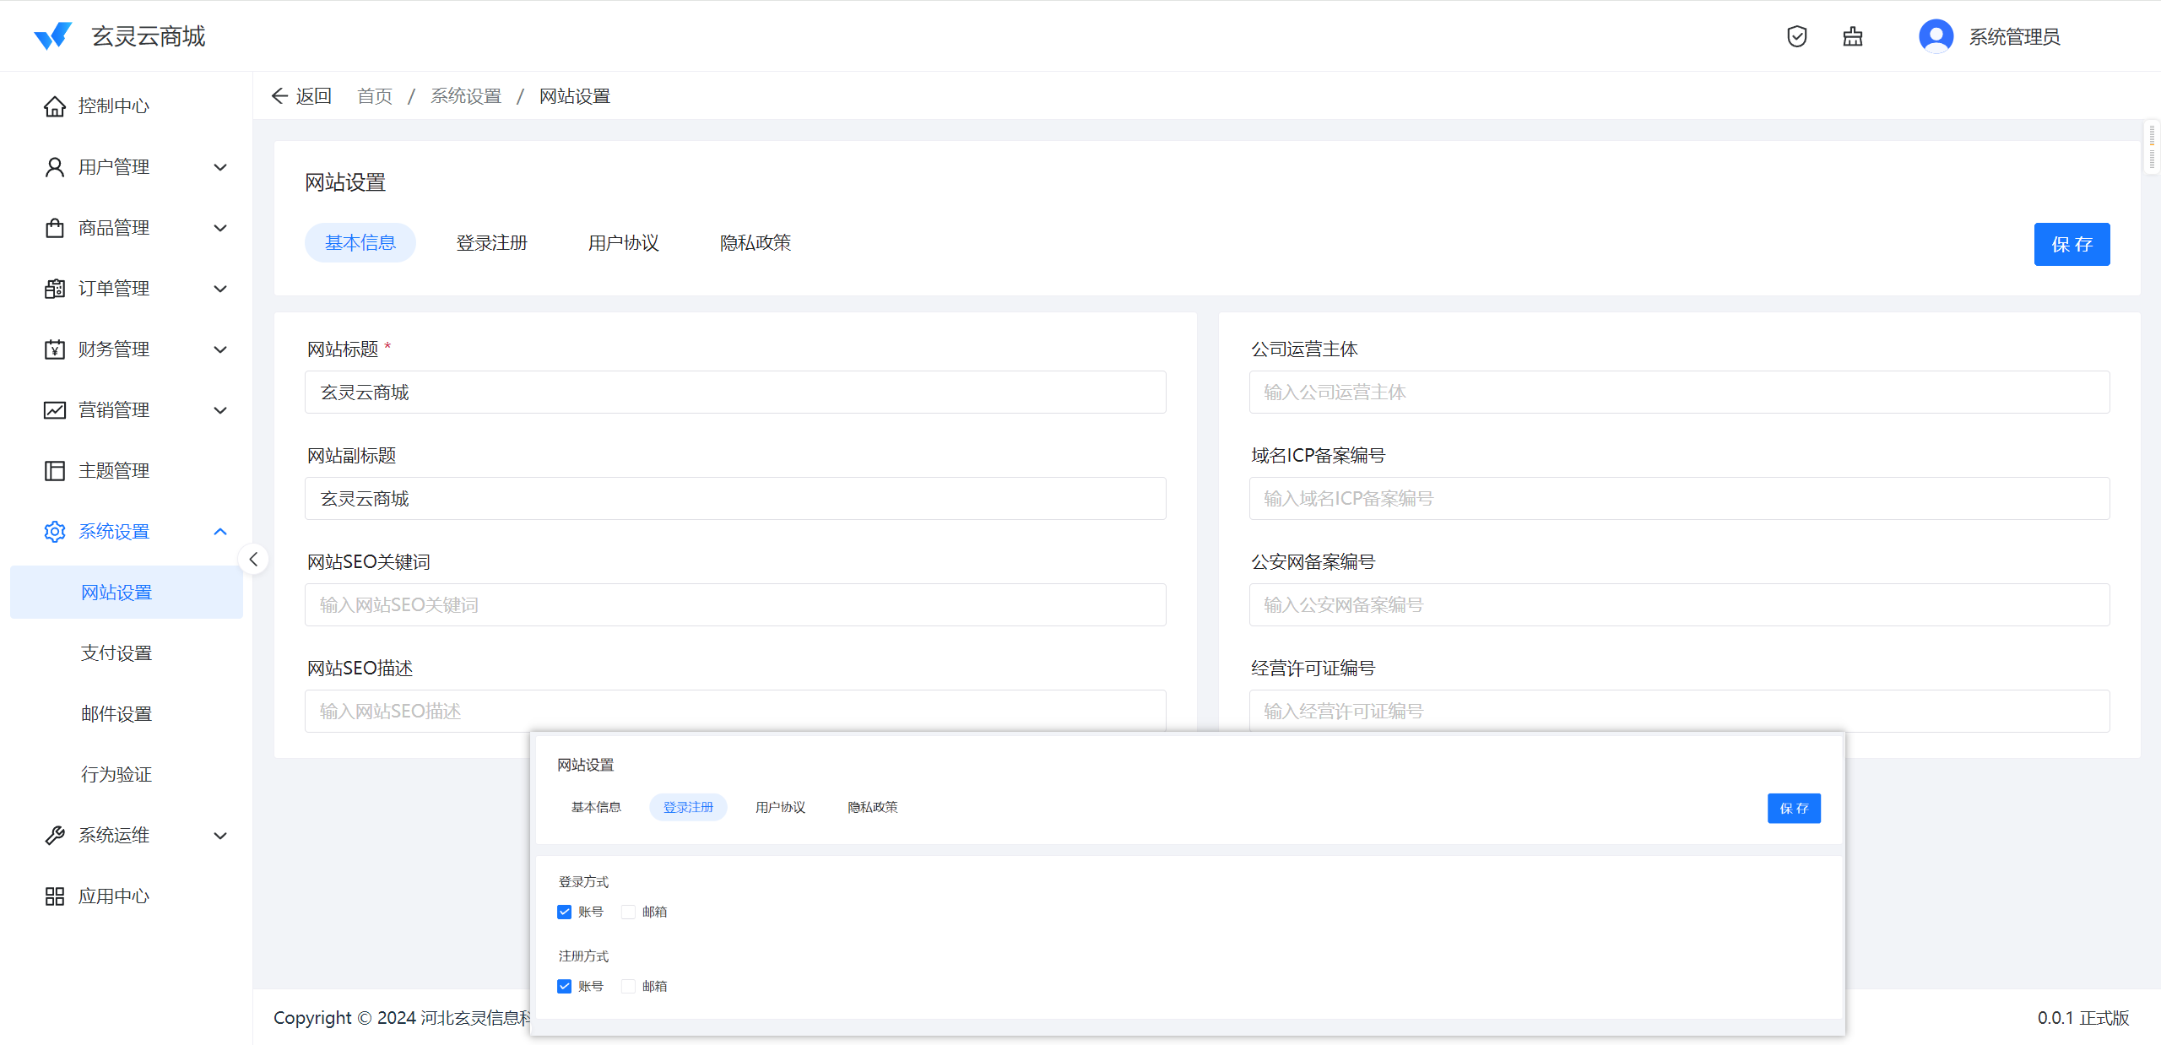The height and width of the screenshot is (1045, 2161).
Task: Collapse the sidebar using the arrow handle
Action: click(253, 560)
